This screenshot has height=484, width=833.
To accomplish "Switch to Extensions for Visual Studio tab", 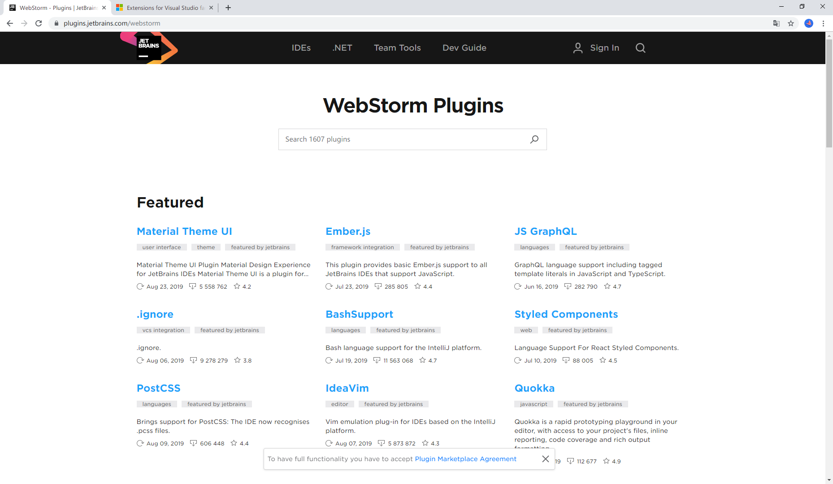I will click(x=165, y=8).
